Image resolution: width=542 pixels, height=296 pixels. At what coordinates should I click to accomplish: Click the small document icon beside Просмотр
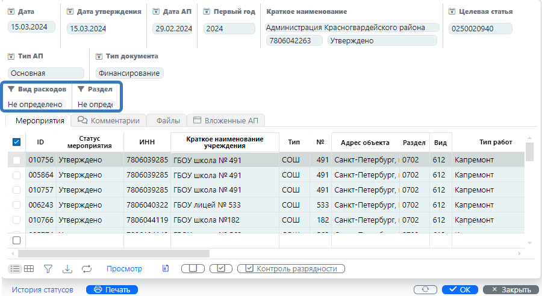pos(166,269)
